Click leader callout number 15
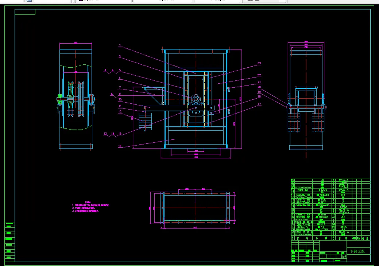This screenshot has width=379, height=266. pyautogui.click(x=120, y=134)
